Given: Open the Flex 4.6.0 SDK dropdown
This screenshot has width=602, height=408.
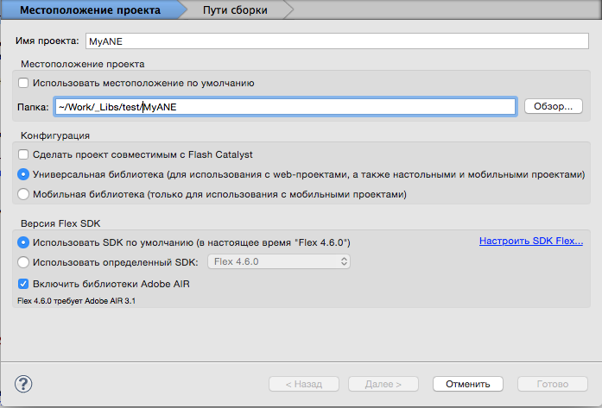Looking at the screenshot, I should coord(279,261).
